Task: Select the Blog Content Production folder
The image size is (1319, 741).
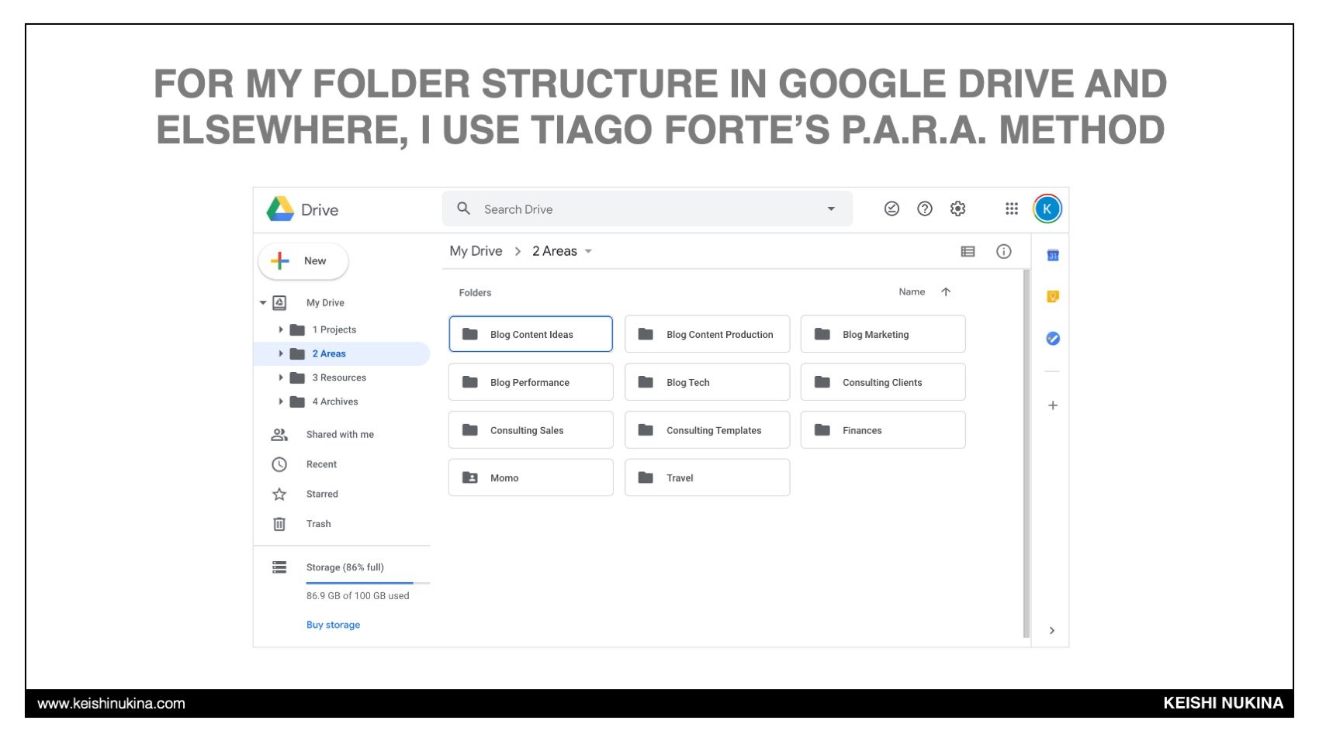Action: pos(707,334)
